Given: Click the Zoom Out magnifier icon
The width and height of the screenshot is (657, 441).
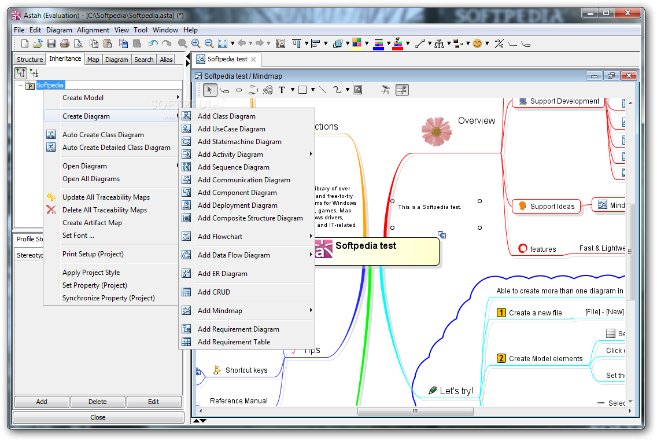Looking at the screenshot, I should [209, 43].
